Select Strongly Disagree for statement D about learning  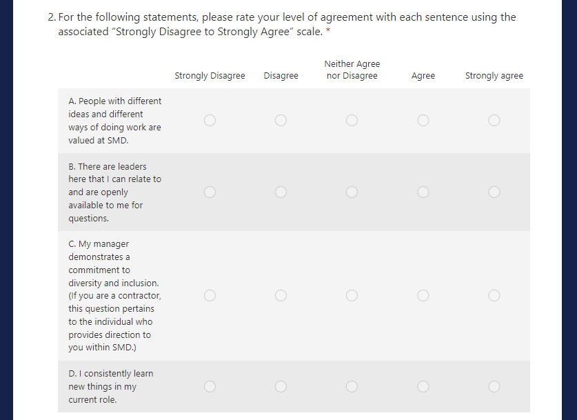(210, 386)
